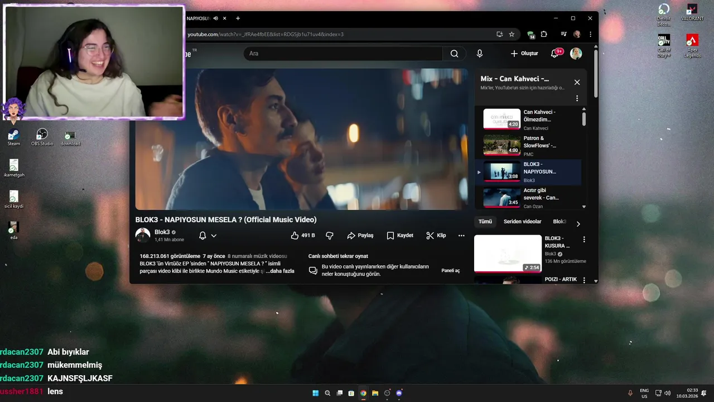Click the Kaydet save button

(400, 236)
